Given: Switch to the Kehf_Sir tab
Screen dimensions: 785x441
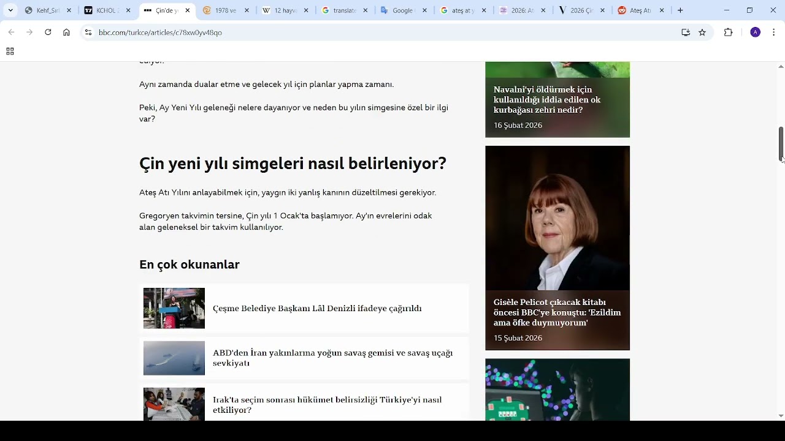Looking at the screenshot, I should tap(47, 10).
